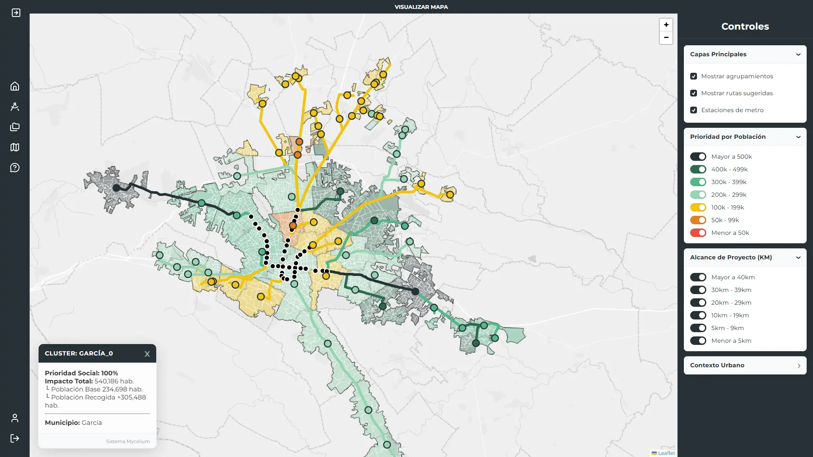The image size is (813, 457).
Task: Collapse the Capas Principales section
Action: (745, 54)
